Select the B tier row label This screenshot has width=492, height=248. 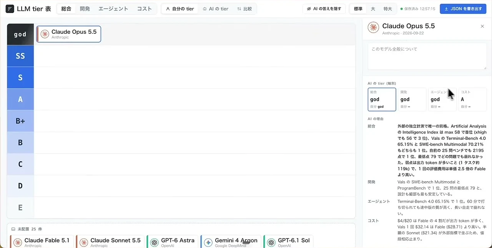[x=20, y=143]
